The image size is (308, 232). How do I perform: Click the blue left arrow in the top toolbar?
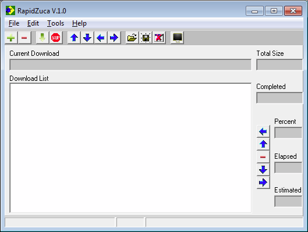point(101,38)
